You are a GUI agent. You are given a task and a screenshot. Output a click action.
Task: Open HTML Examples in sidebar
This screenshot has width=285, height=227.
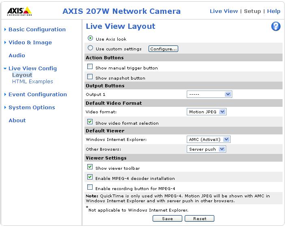[x=32, y=82]
